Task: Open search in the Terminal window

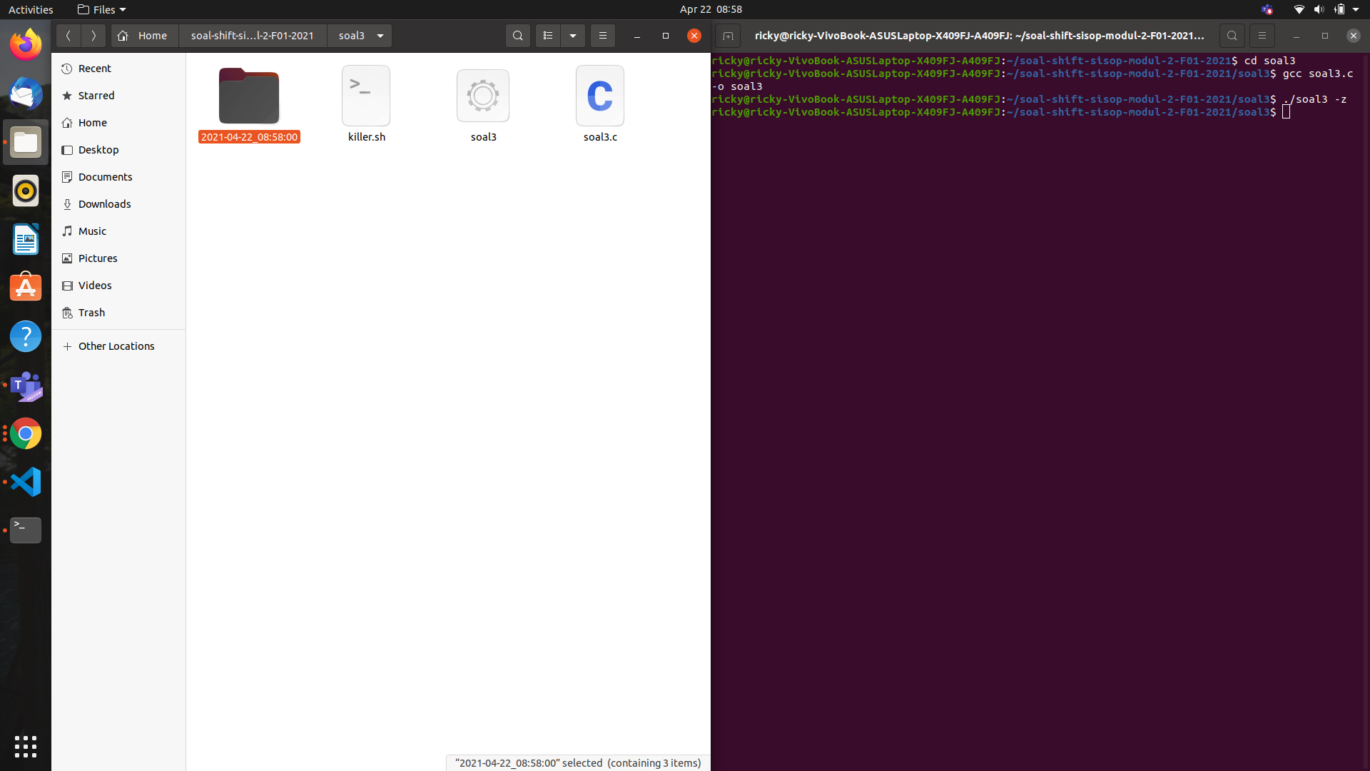Action: pos(1232,36)
